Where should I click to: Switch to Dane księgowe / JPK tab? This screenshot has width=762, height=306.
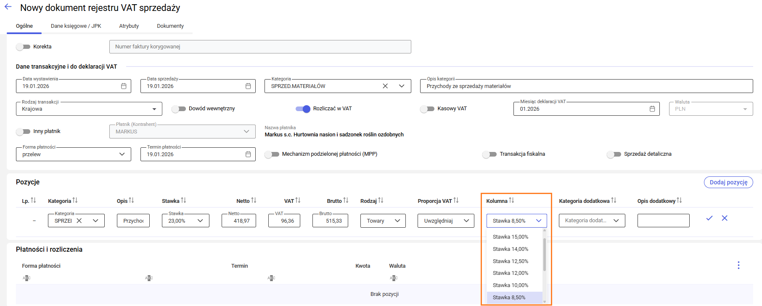76,26
